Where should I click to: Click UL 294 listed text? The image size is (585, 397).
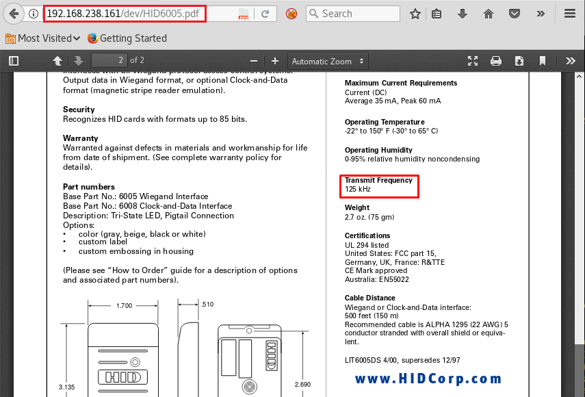(x=367, y=245)
